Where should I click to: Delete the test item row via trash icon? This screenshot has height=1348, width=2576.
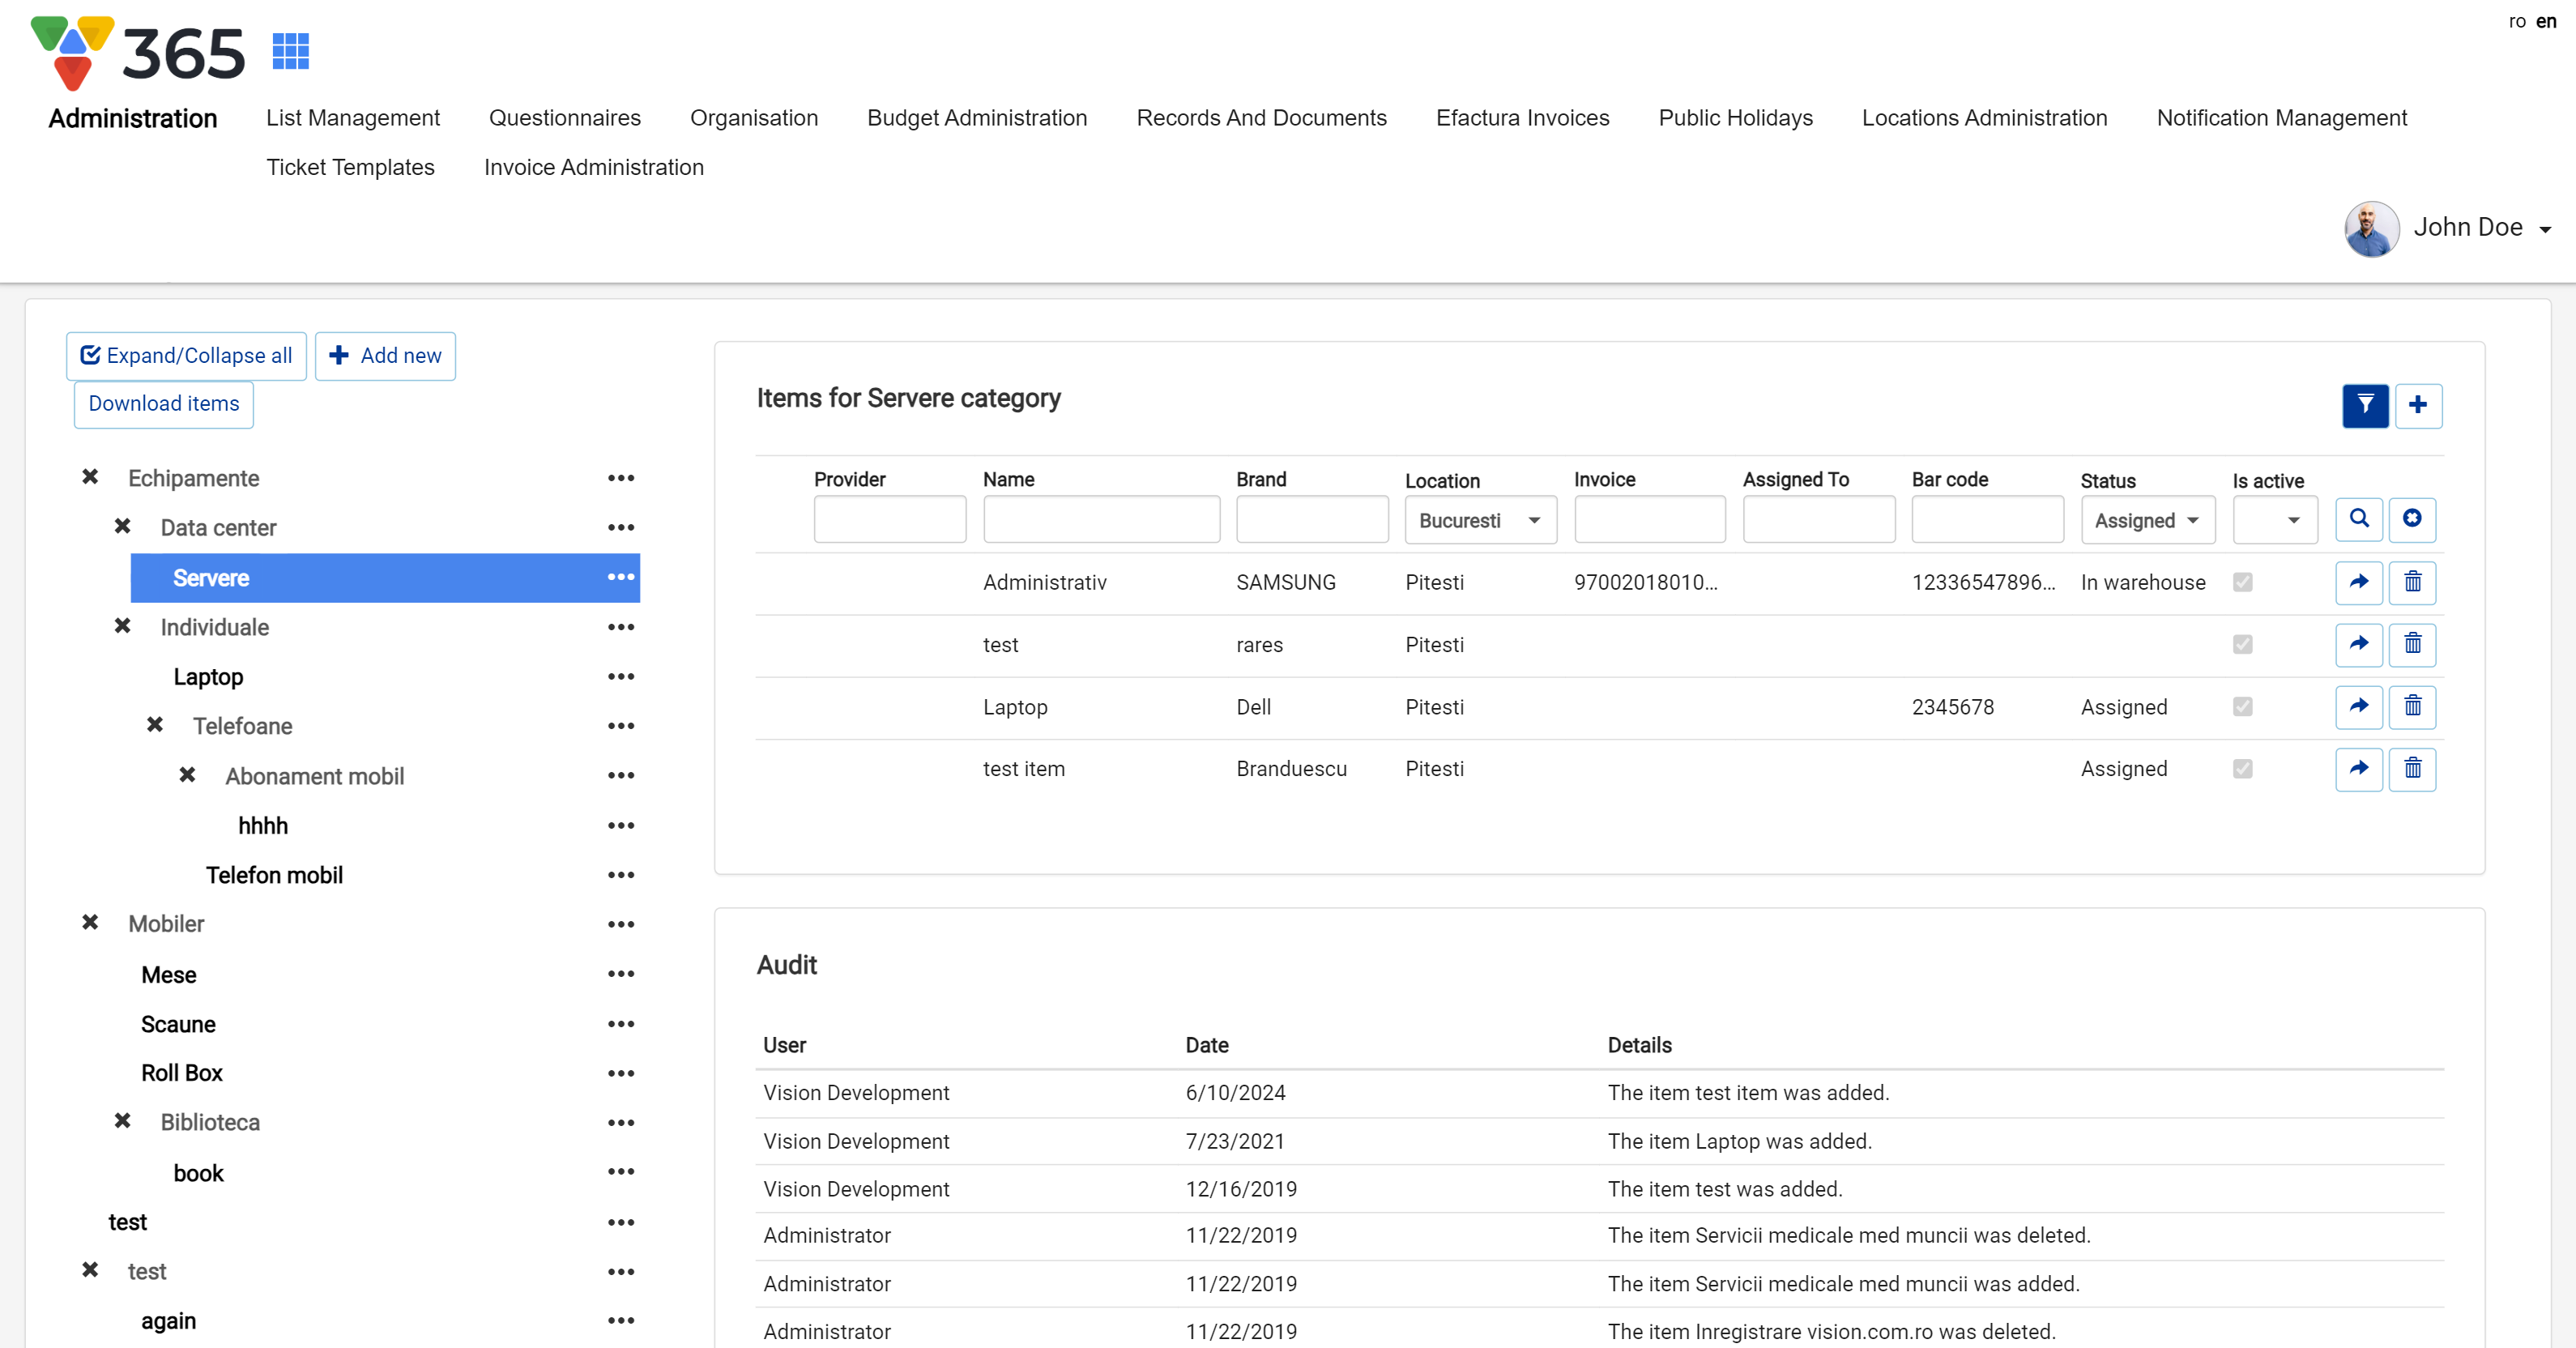[x=2411, y=769]
